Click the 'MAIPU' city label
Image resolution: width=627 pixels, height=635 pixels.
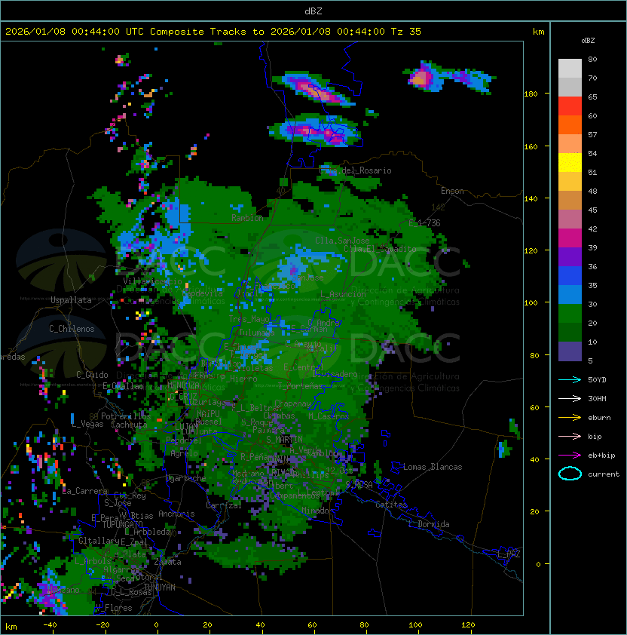click(208, 414)
